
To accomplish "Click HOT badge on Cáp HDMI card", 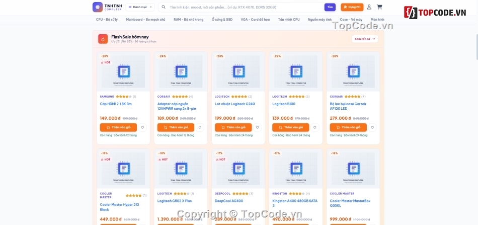I will (106, 62).
